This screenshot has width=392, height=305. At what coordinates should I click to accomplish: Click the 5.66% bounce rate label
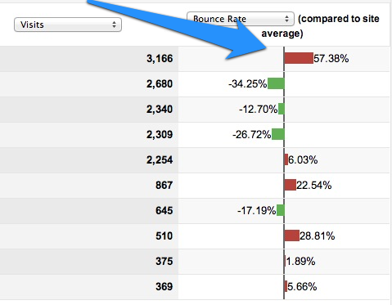pos(302,286)
